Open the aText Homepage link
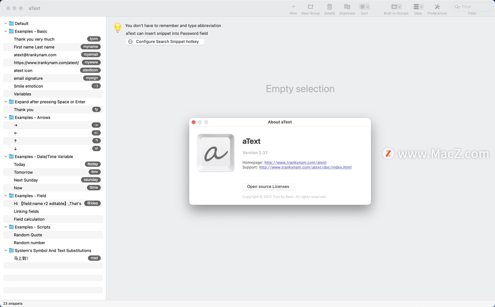 click(x=295, y=162)
